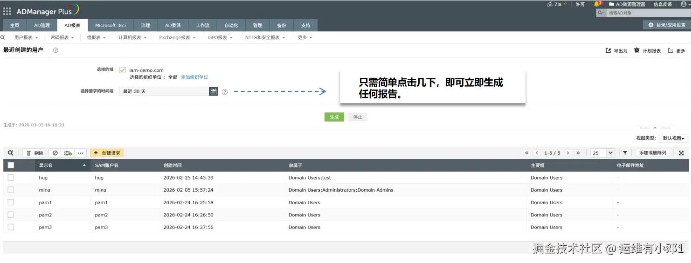Select the checkbox for row pam1
692x263 pixels.
[x=11, y=202]
